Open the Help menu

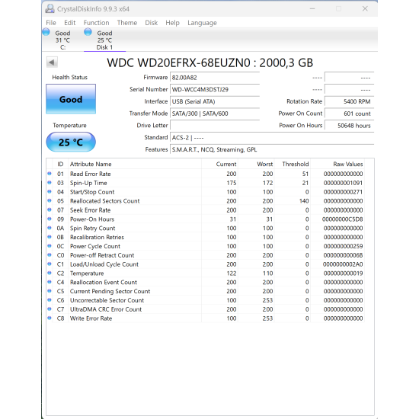click(x=172, y=23)
